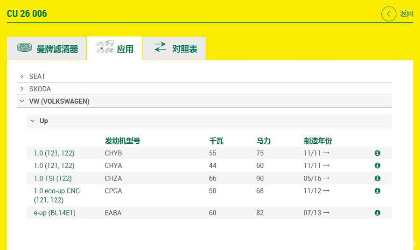Viewport: 420px width, 250px height.
Task: Switch to the 对照表 tab
Action: click(174, 49)
